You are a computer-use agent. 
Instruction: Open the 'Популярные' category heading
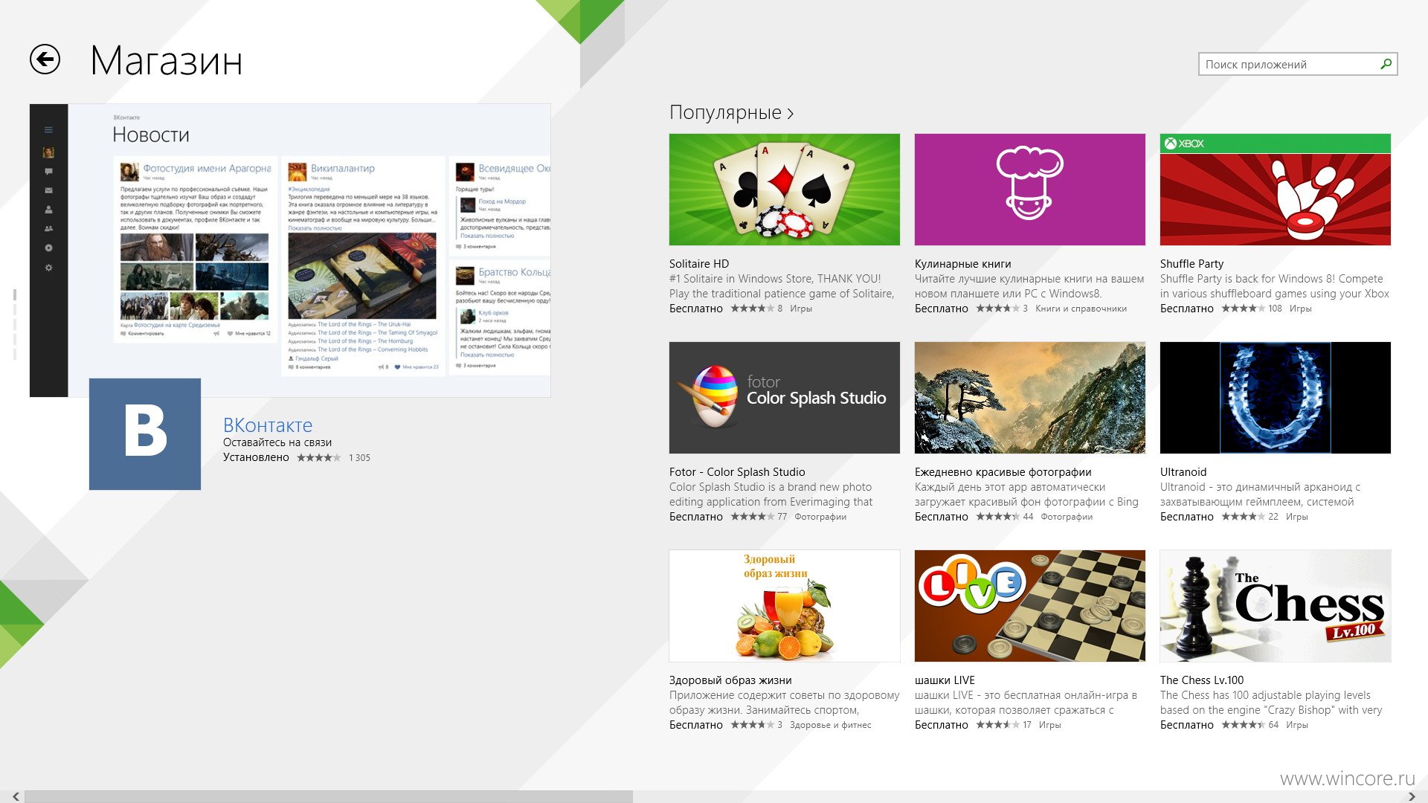click(x=731, y=112)
